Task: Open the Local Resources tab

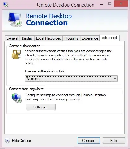Action: point(48,38)
